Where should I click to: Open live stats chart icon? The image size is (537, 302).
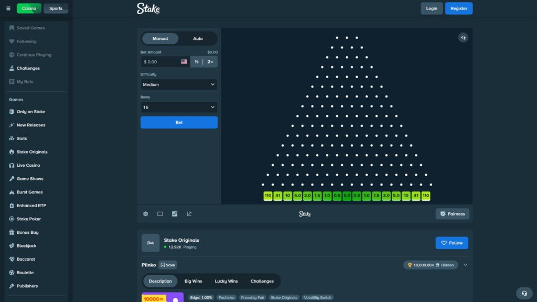175,214
